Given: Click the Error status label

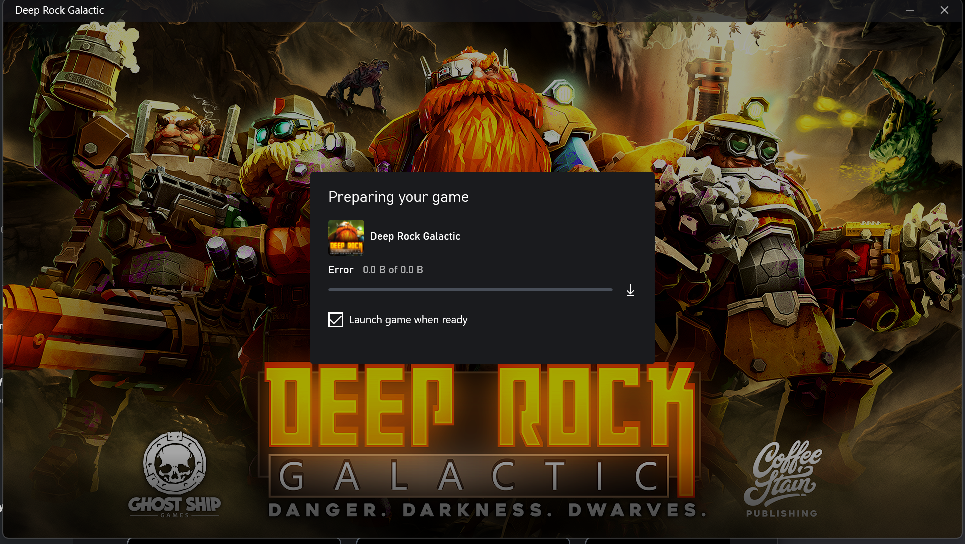Looking at the screenshot, I should (341, 270).
